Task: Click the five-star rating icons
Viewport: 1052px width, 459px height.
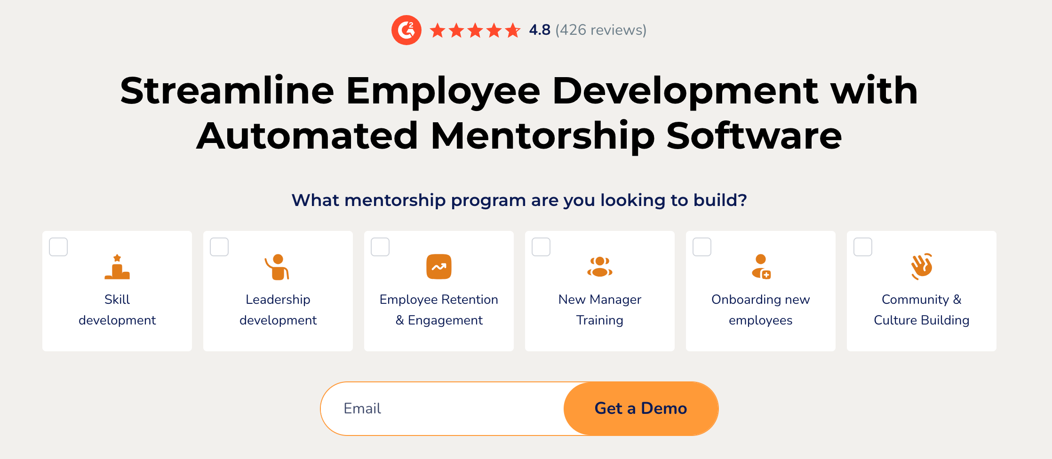Action: [475, 31]
